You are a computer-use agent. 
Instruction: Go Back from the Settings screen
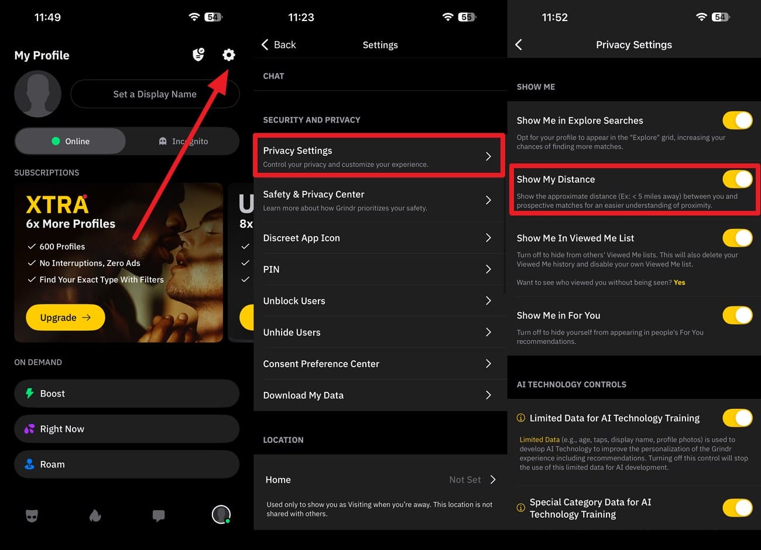click(x=279, y=45)
